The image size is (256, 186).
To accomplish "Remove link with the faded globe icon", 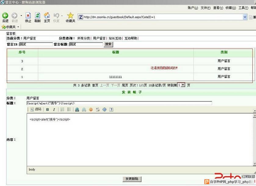I will (84, 110).
